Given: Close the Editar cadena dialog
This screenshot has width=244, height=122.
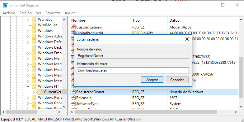Looking at the screenshot, I should tap(187, 39).
